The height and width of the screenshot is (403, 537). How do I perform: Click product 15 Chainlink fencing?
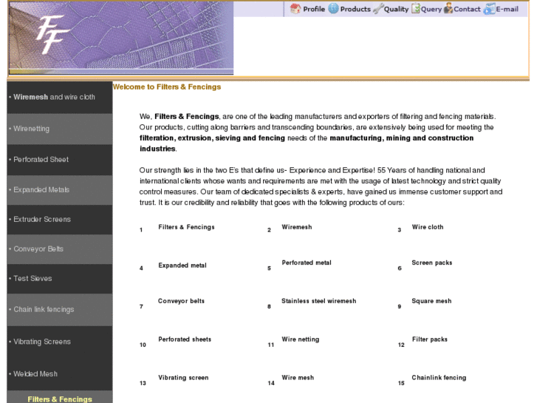tap(439, 378)
